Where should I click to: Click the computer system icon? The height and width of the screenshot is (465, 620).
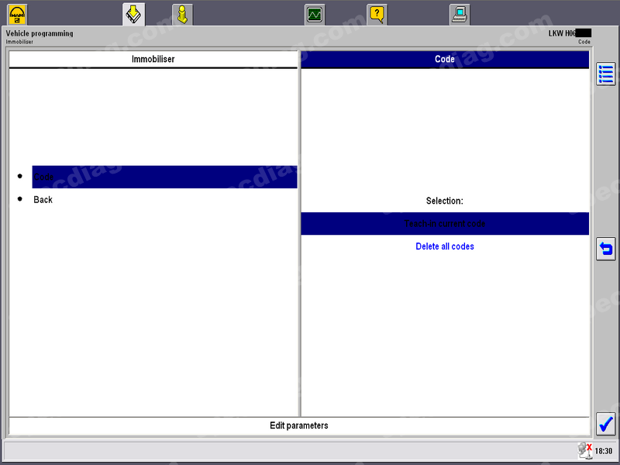pos(460,14)
